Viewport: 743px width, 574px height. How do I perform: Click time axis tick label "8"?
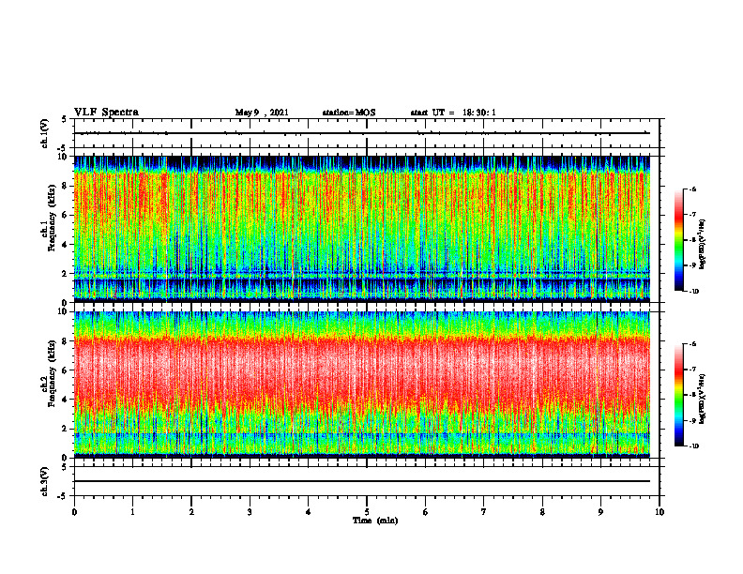[542, 512]
